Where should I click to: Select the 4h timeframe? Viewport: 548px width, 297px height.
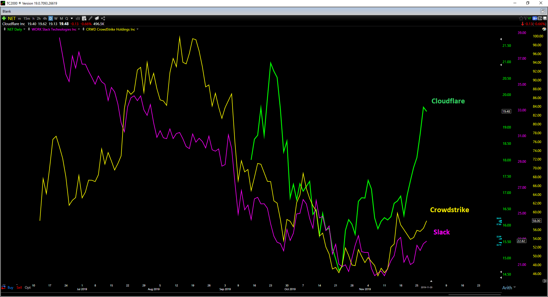[x=45, y=19]
